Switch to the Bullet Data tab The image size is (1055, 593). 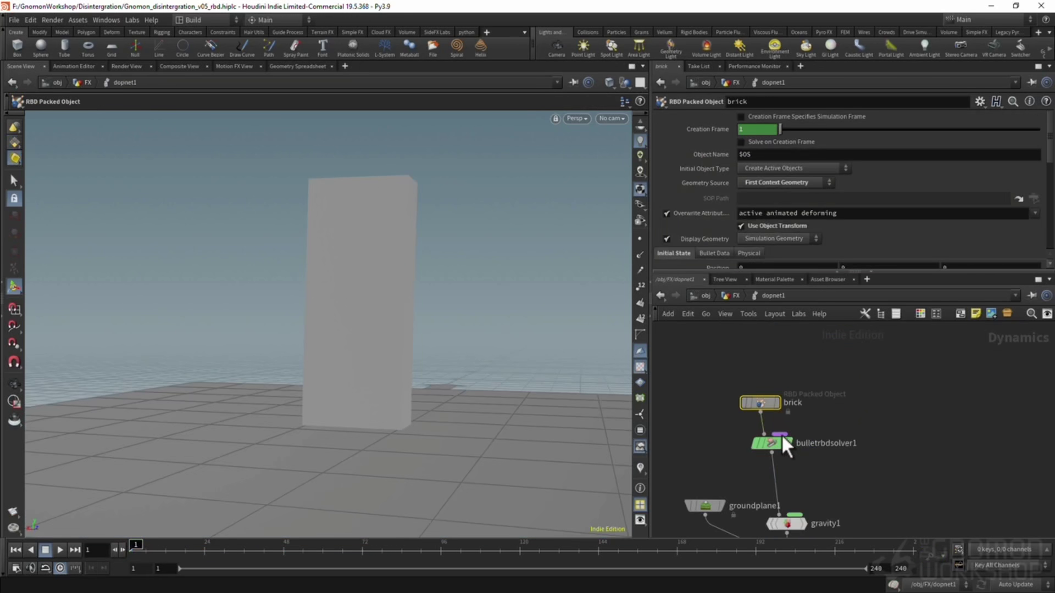714,253
